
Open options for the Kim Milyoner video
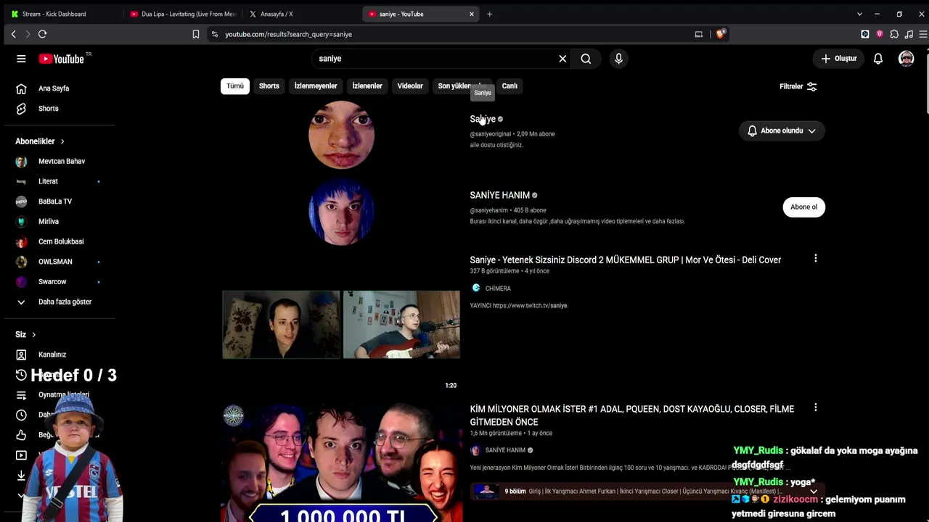tap(816, 408)
